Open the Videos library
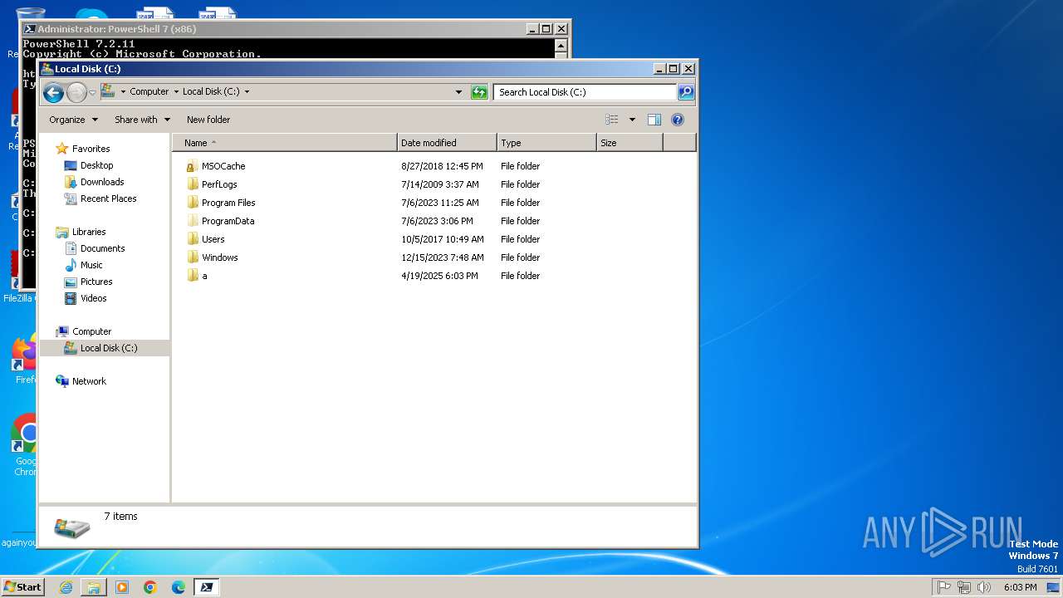This screenshot has width=1063, height=598. click(x=93, y=298)
